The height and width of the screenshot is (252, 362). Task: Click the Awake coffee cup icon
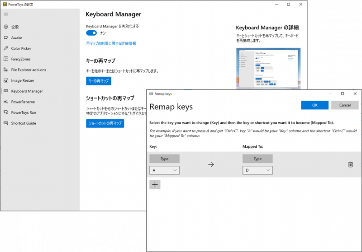[x=6, y=37]
